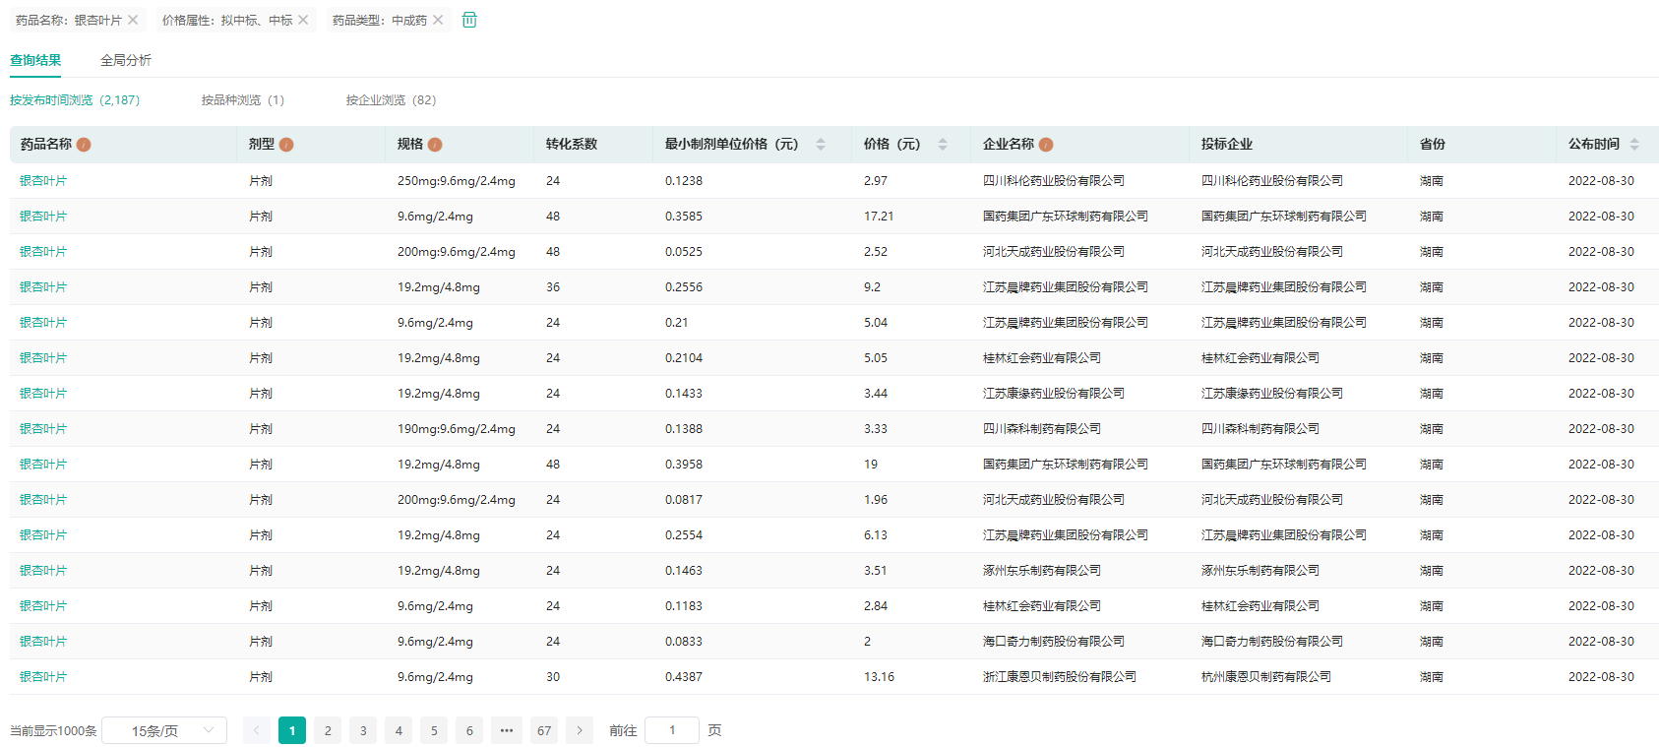Click the info icon next to 规格 header
The image size is (1659, 747).
pos(435,145)
